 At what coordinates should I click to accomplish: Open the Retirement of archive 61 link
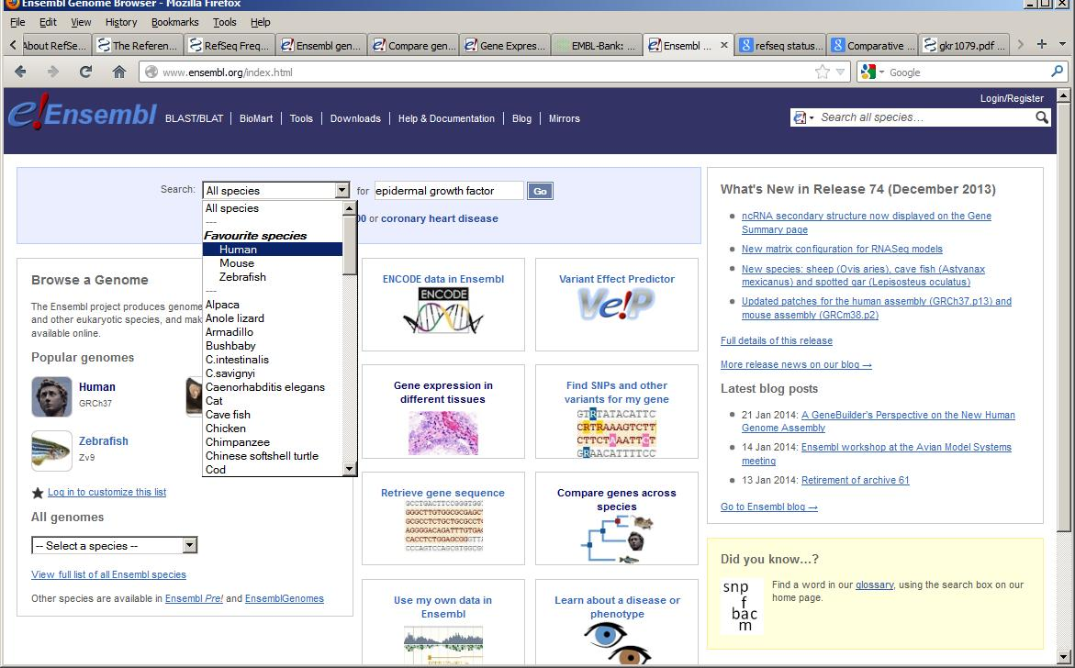pos(855,480)
